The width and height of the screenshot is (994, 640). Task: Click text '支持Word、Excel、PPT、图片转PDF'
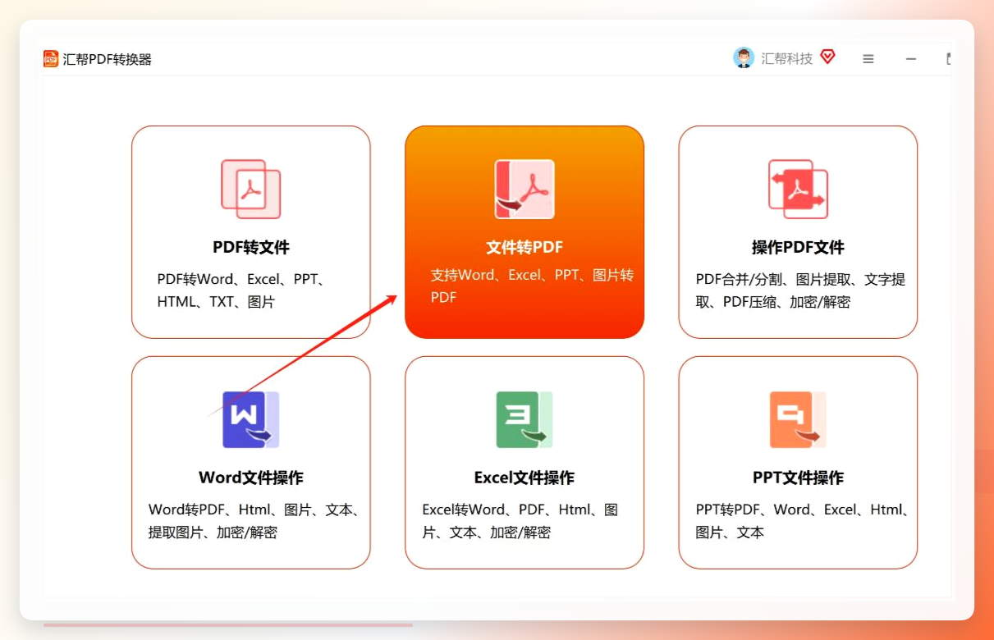[532, 286]
